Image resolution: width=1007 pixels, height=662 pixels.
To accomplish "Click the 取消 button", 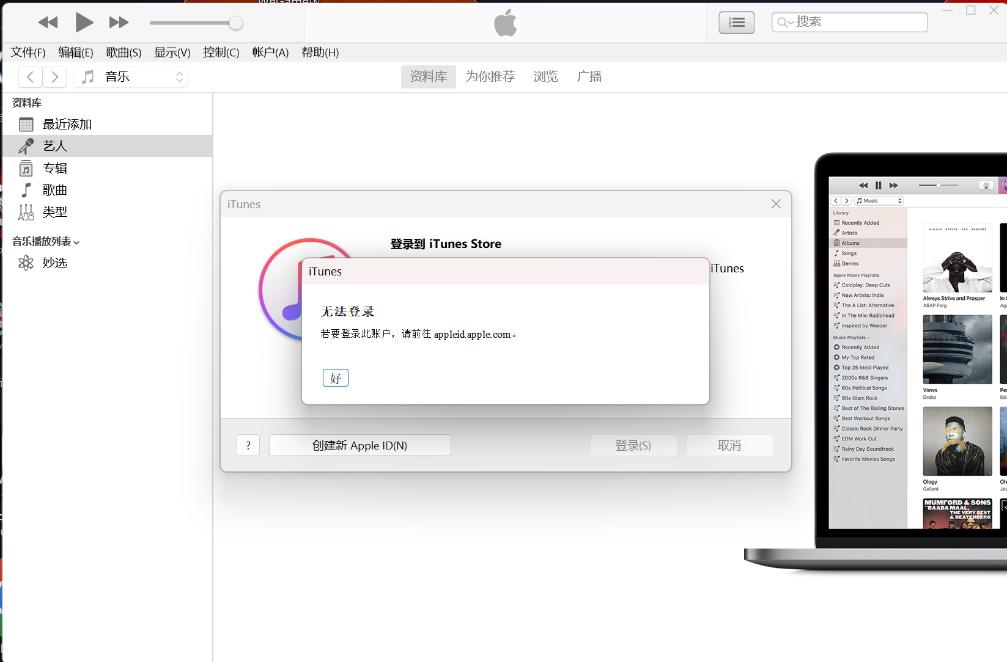I will click(x=729, y=445).
